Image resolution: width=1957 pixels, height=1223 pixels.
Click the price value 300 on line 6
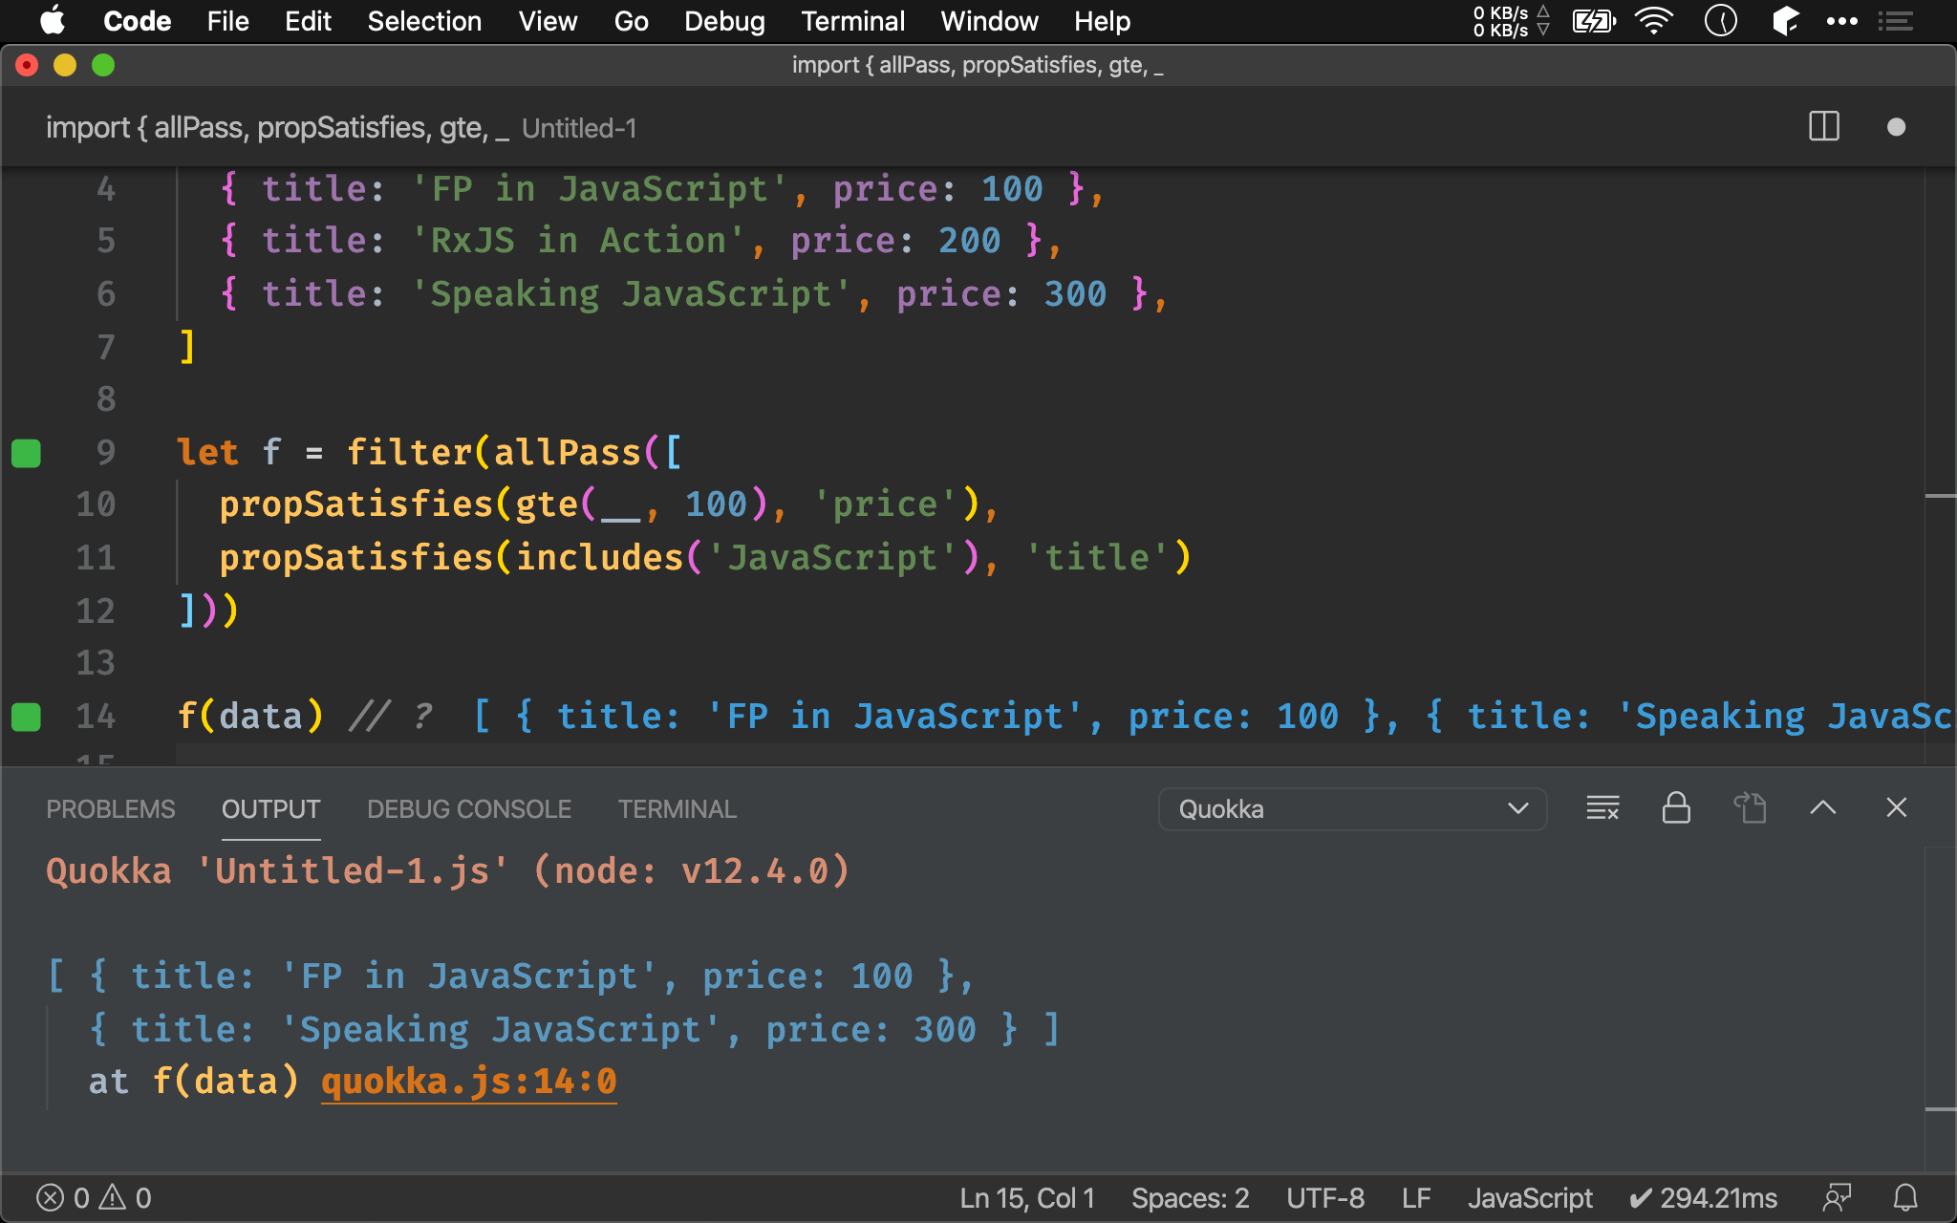click(1075, 294)
